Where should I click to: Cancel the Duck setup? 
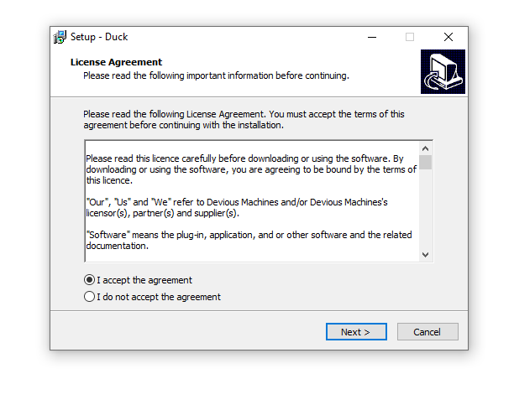[x=427, y=332]
